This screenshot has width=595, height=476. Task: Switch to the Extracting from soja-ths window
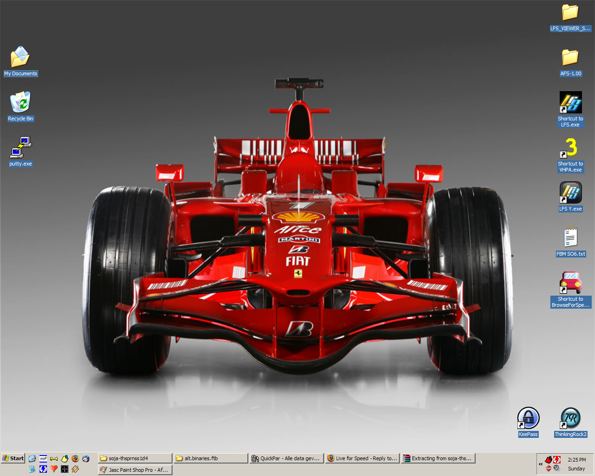(x=438, y=458)
